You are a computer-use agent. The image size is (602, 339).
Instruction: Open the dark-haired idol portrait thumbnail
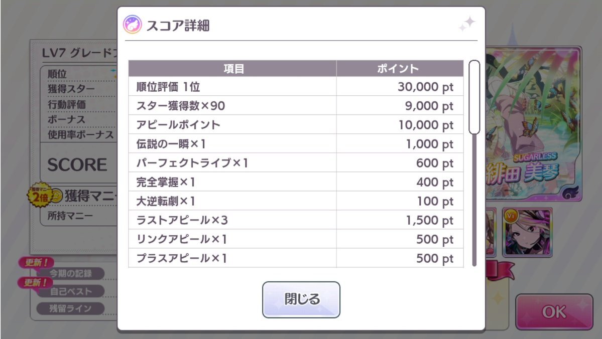pos(527,232)
